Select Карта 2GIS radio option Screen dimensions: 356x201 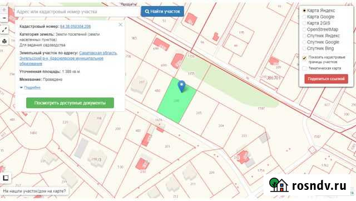[x=304, y=23]
